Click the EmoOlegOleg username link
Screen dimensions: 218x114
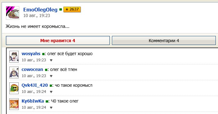tap(40, 10)
